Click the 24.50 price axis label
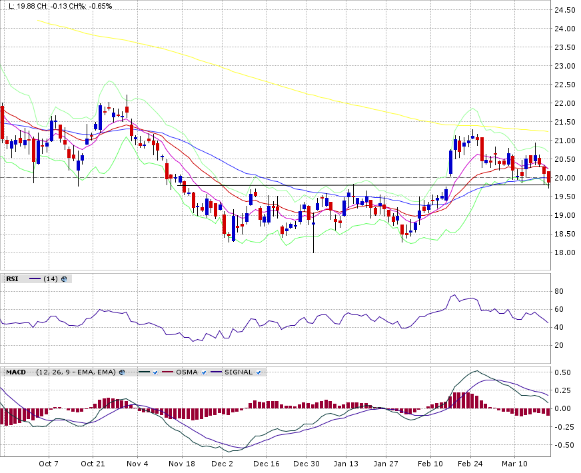This screenshot has height=473, width=581. coord(565,10)
